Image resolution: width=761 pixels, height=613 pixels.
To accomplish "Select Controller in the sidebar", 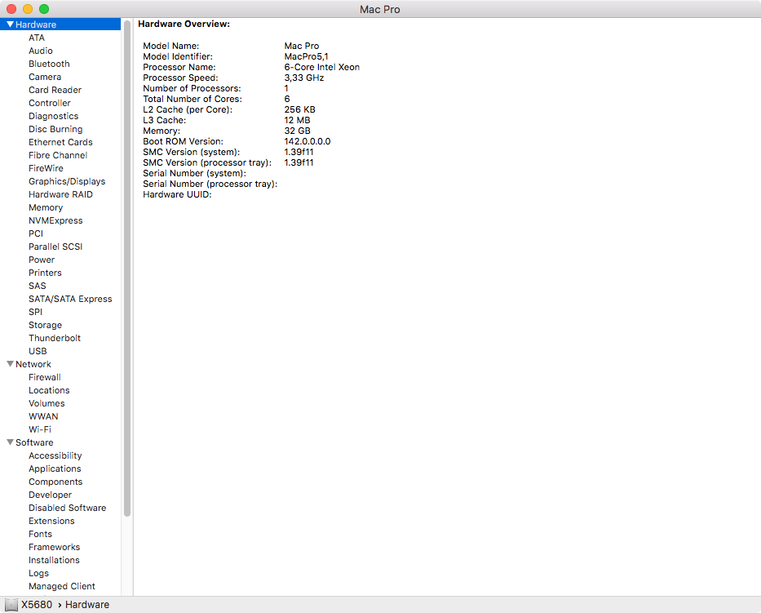I will (50, 103).
